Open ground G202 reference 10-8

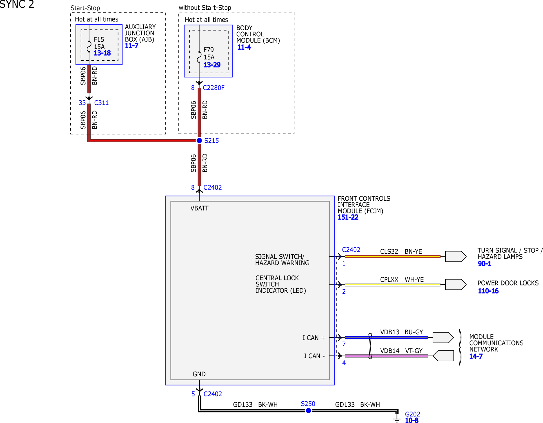click(412, 420)
